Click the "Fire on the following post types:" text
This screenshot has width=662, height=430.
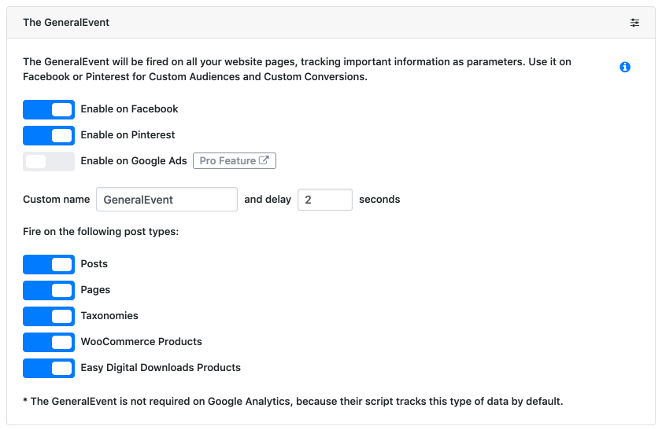[101, 232]
